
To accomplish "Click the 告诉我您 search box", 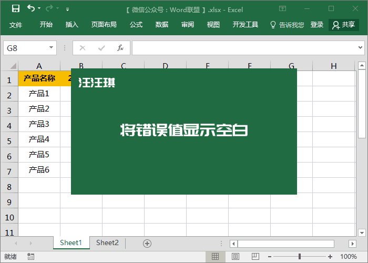I will (291, 25).
